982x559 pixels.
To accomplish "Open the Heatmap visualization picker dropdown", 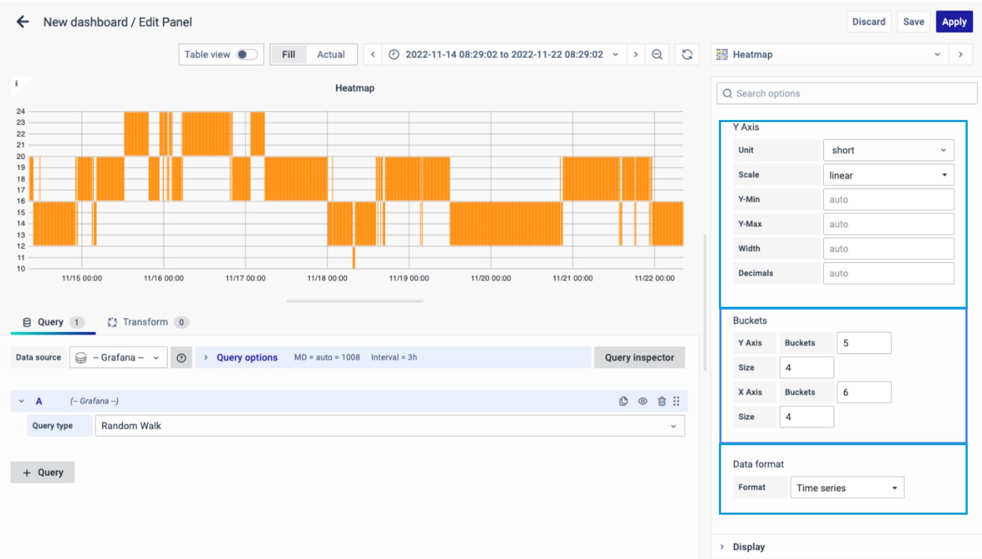I will (831, 55).
